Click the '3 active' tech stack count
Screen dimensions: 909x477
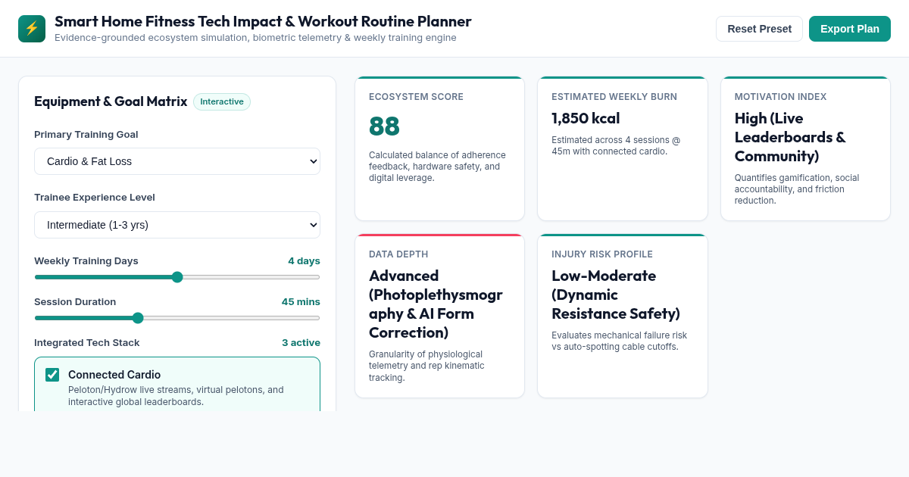click(x=301, y=342)
